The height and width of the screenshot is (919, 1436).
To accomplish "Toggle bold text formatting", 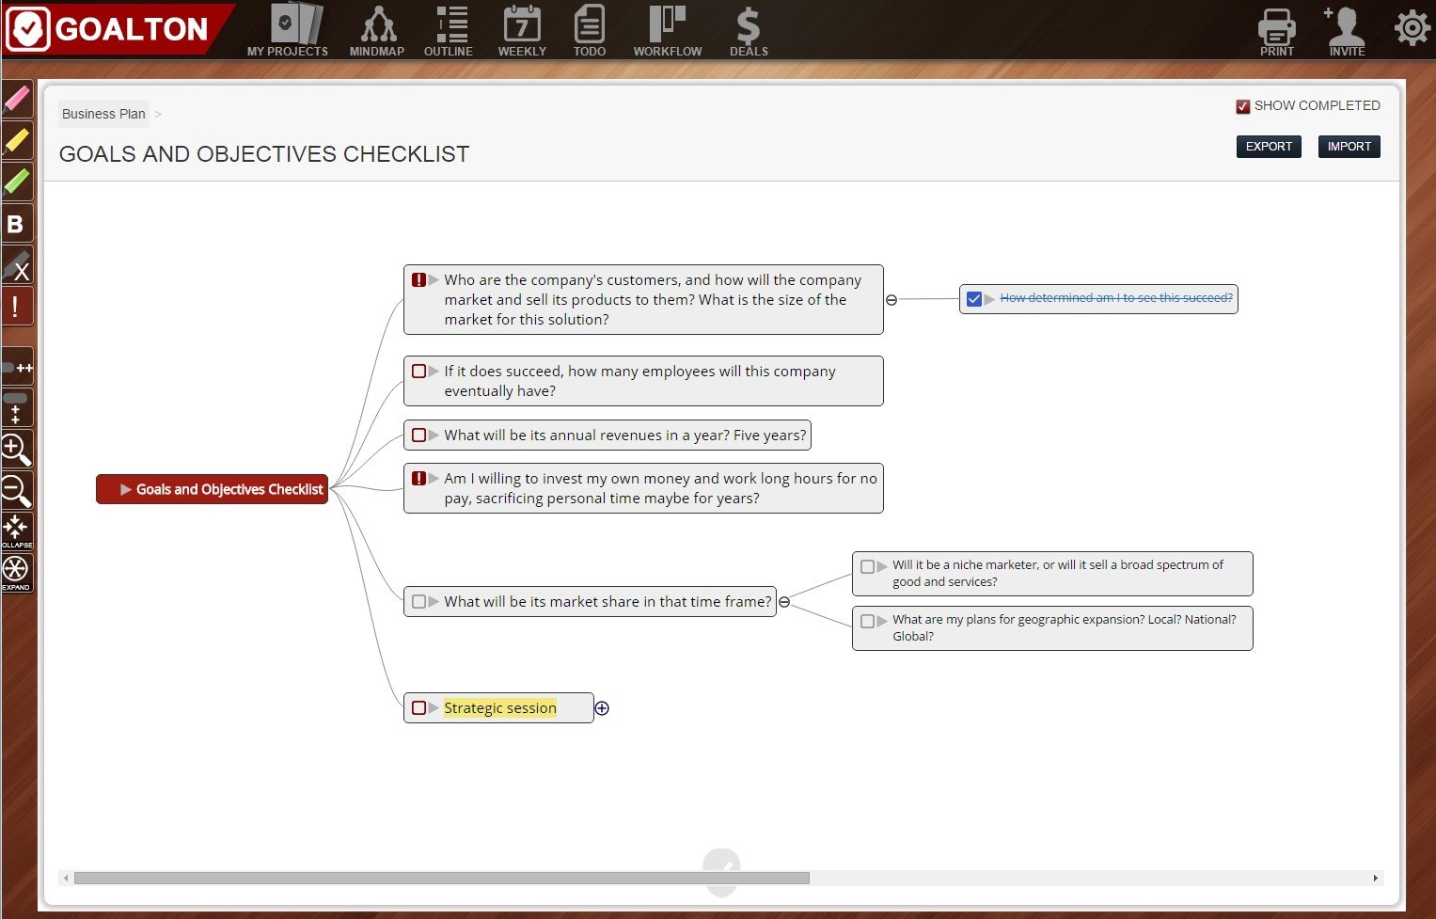I will pos(17,223).
